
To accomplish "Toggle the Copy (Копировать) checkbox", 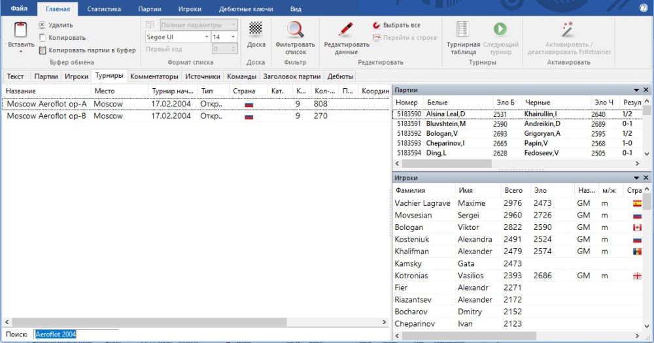I will tap(43, 38).
